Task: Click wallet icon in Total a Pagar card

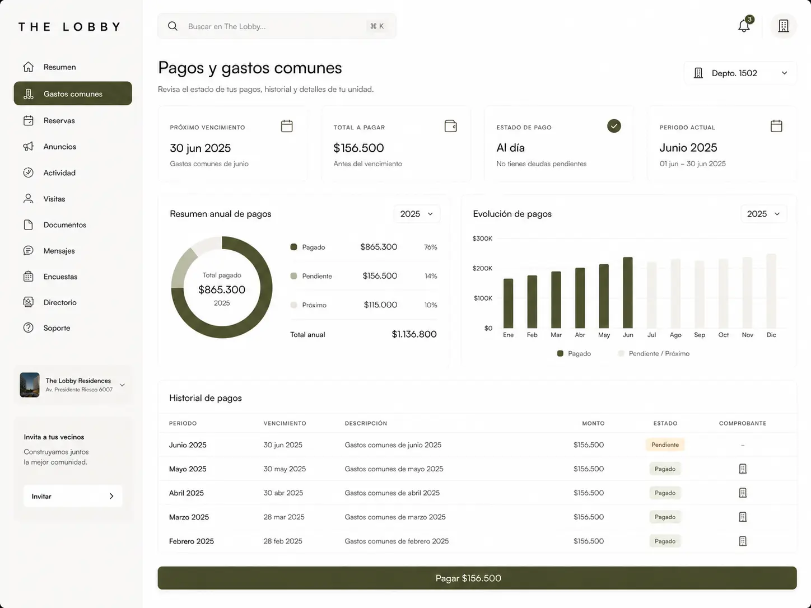Action: coord(450,126)
